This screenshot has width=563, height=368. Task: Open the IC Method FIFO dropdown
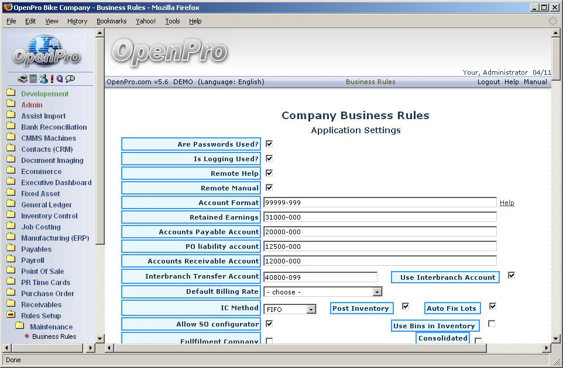point(311,309)
